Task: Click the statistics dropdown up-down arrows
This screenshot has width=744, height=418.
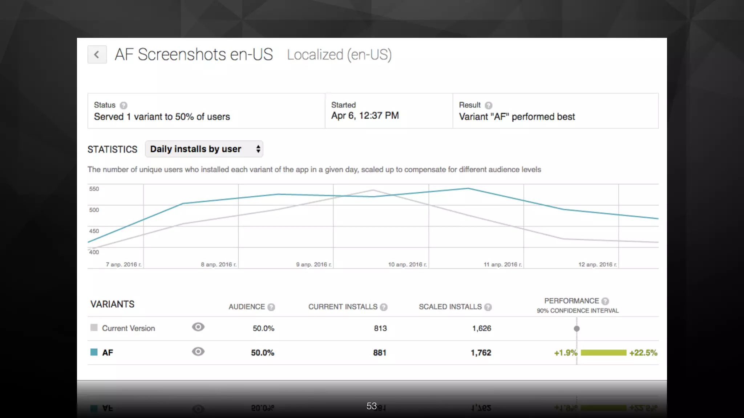Action: pyautogui.click(x=258, y=149)
